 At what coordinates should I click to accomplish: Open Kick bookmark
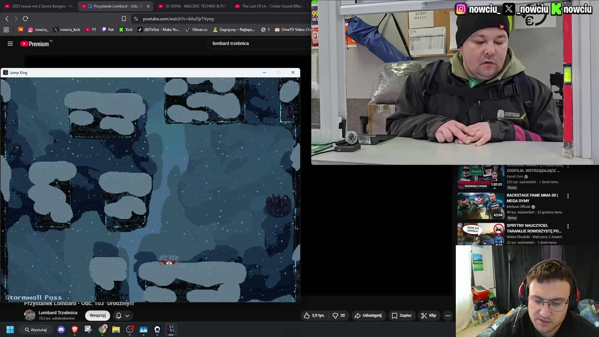(x=125, y=29)
